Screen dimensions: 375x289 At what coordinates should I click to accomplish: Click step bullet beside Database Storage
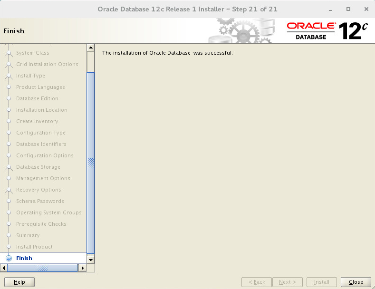(9, 167)
